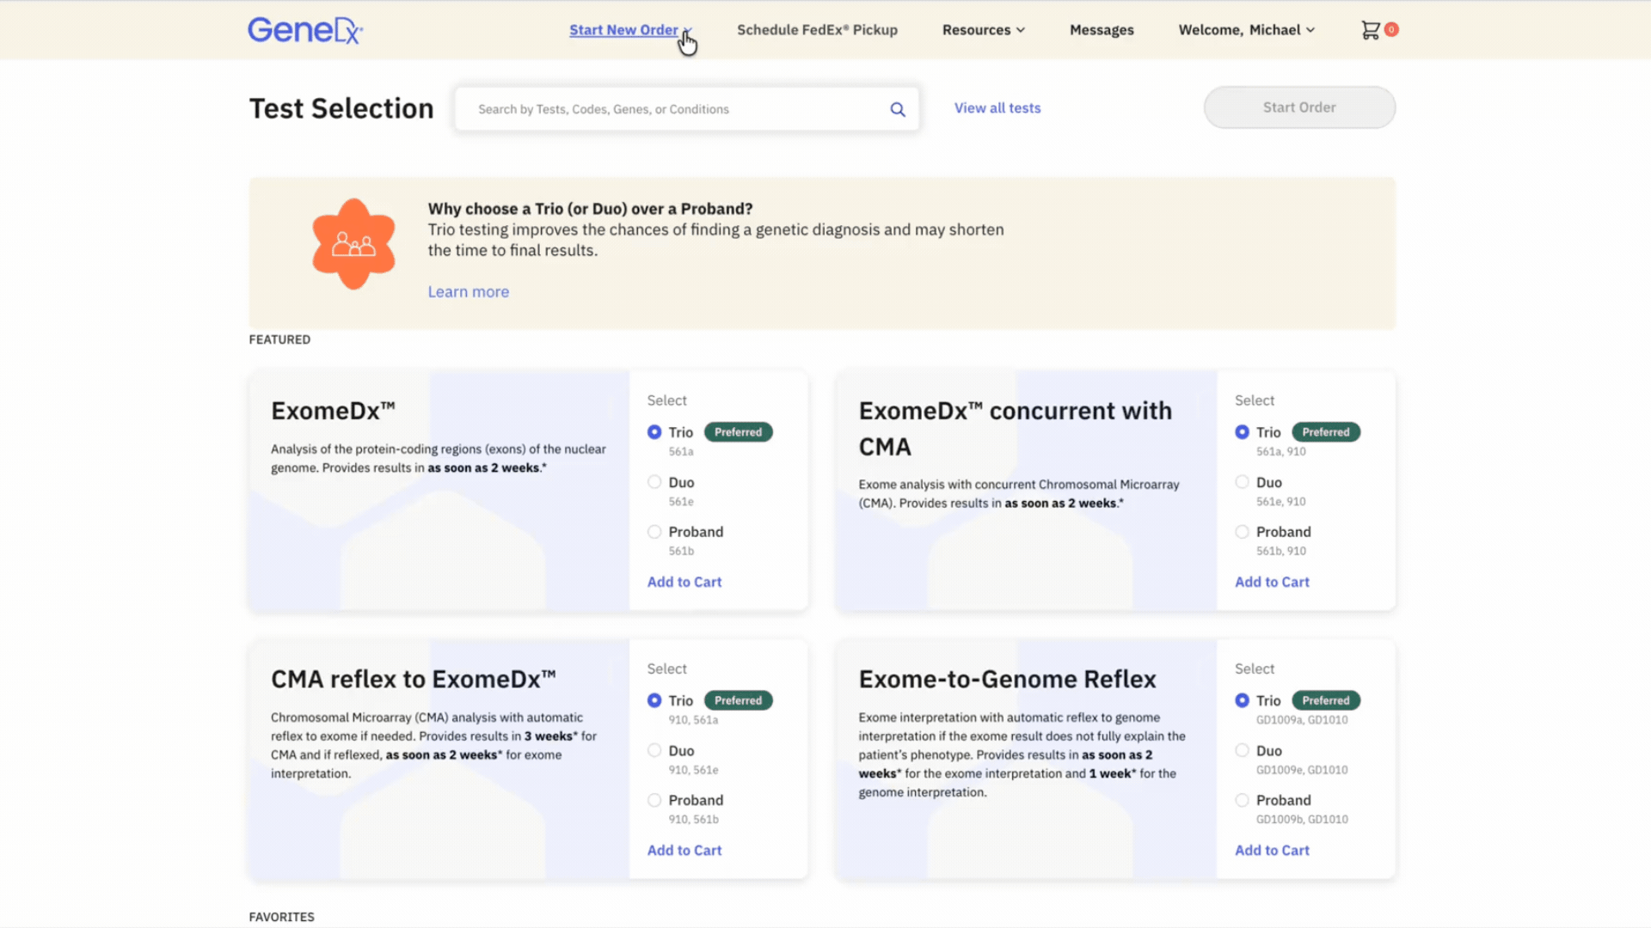Click Learn more about Trio testing
Screen dimensions: 1651x928
coord(469,292)
